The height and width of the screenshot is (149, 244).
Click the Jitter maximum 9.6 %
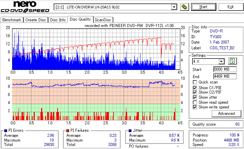(x=175, y=140)
